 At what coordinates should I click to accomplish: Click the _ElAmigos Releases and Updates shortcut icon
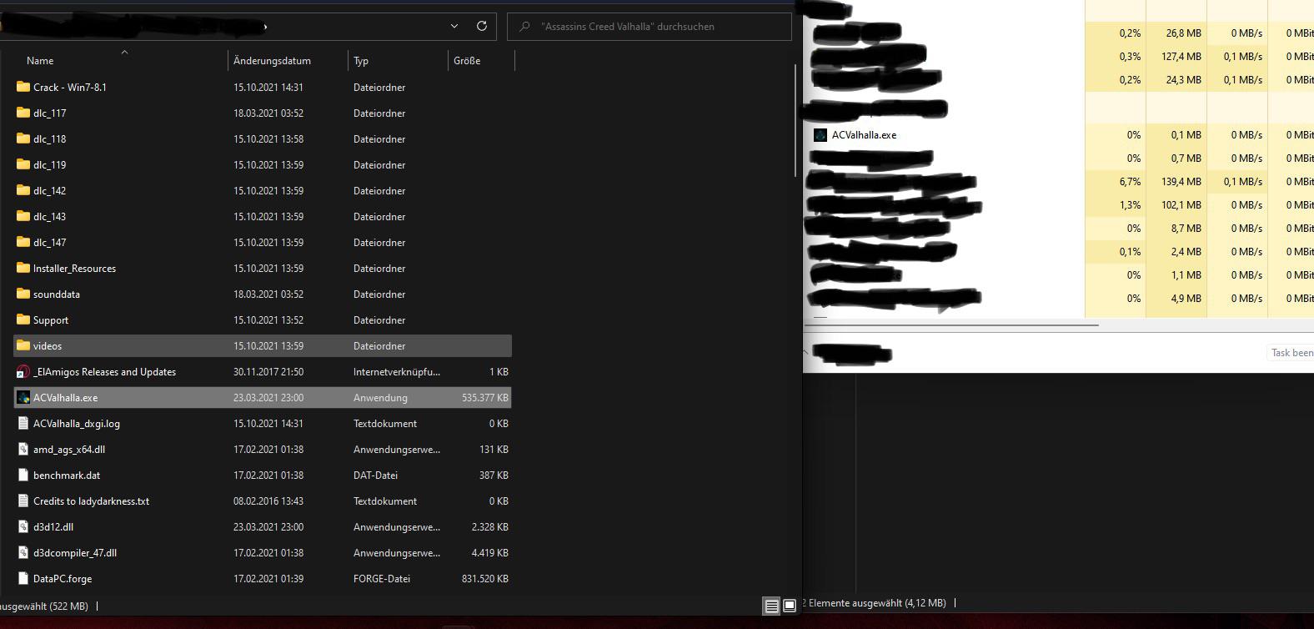point(23,371)
